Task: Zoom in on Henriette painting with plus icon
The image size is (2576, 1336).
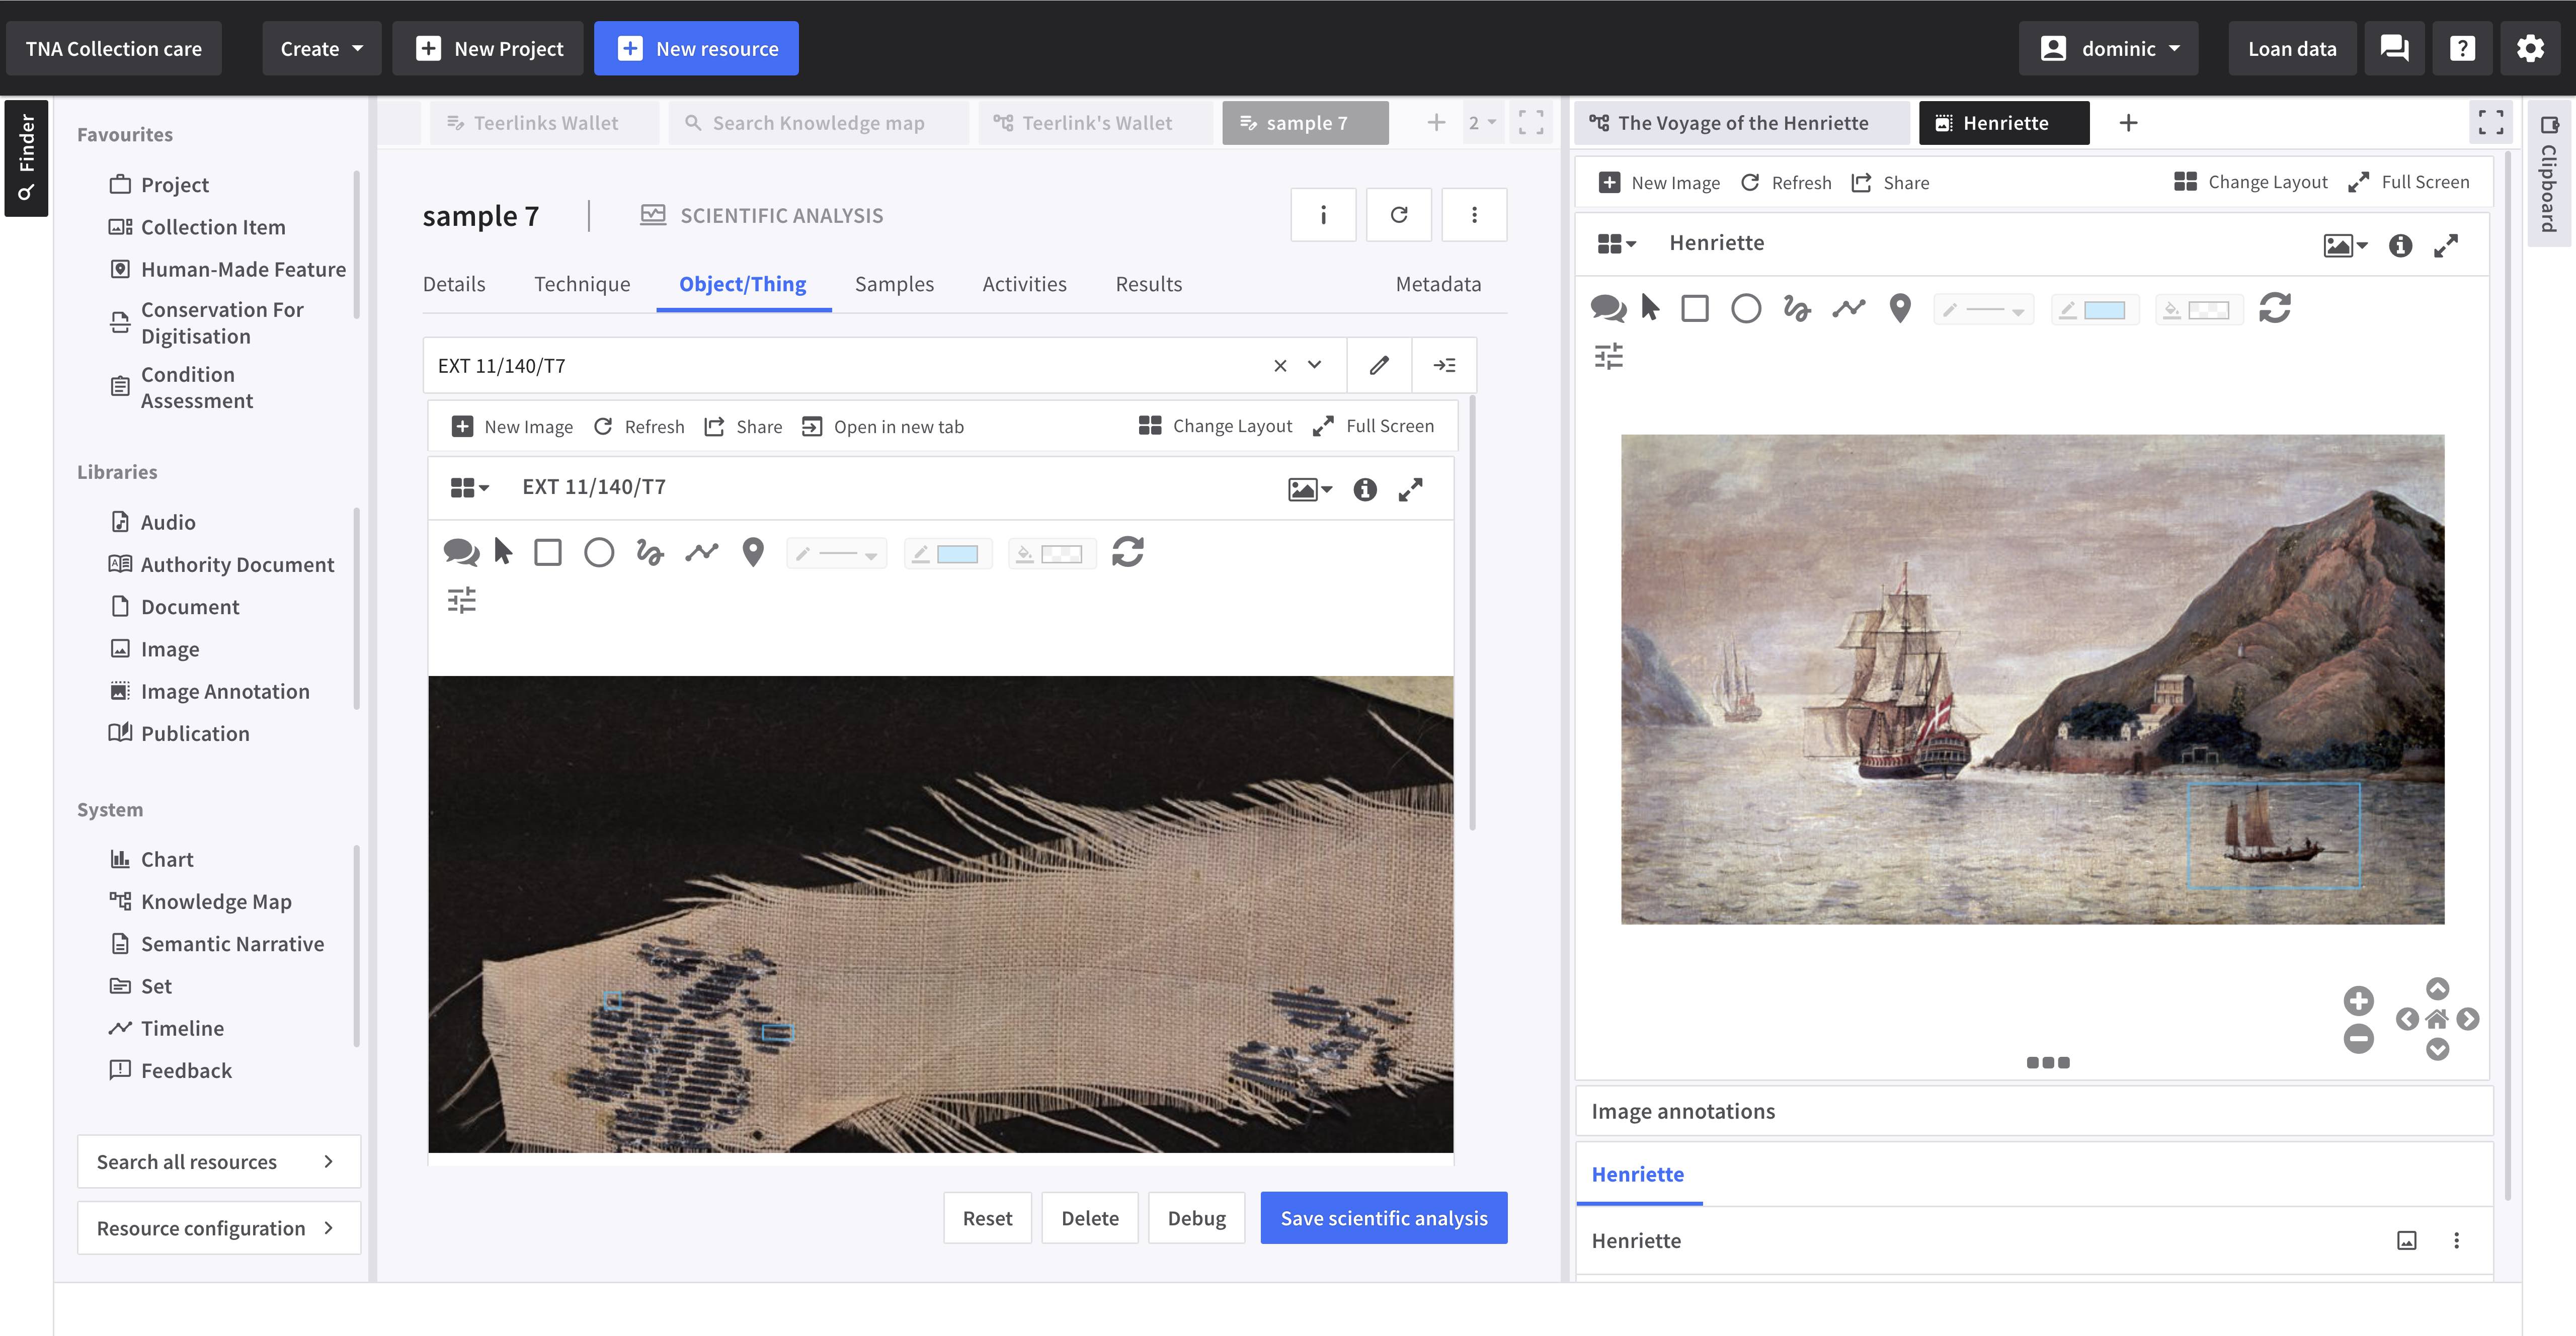Action: point(2357,1000)
